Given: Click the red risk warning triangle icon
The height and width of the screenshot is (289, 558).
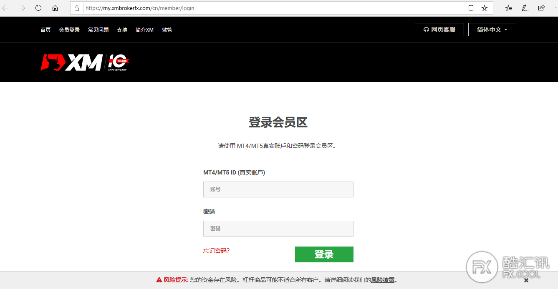Looking at the screenshot, I should [x=159, y=280].
